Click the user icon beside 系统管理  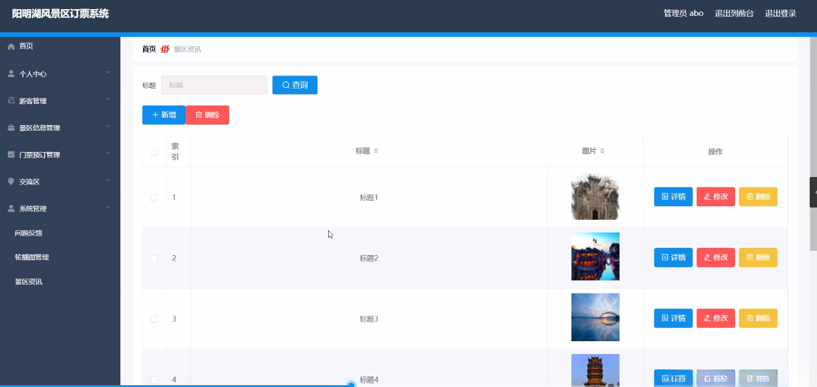click(x=11, y=208)
